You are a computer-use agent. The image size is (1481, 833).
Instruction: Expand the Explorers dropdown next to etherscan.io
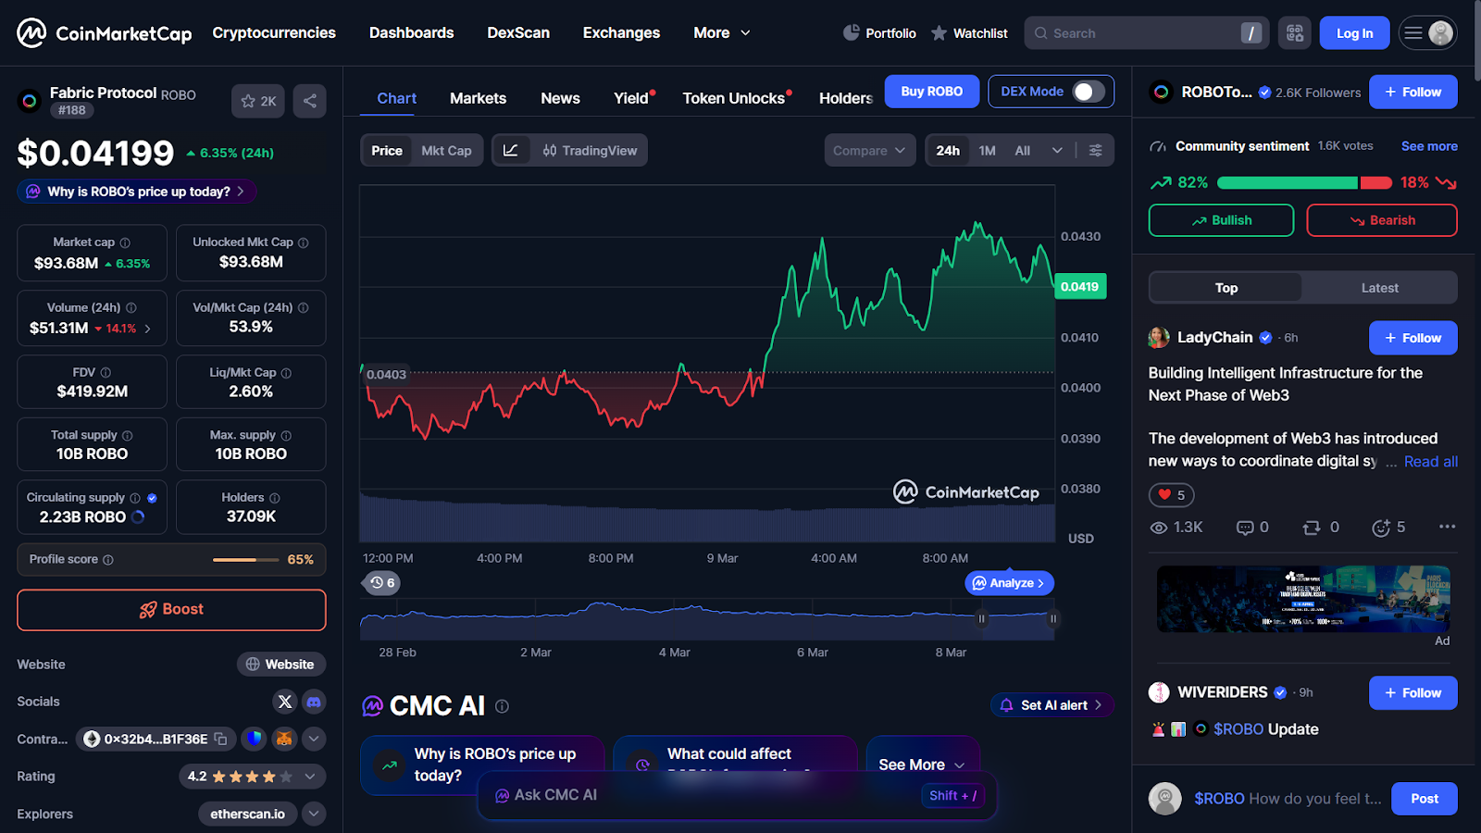coord(314,814)
